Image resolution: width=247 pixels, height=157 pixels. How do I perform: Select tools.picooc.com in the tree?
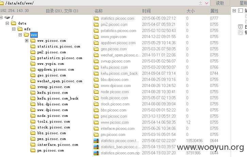(53, 121)
